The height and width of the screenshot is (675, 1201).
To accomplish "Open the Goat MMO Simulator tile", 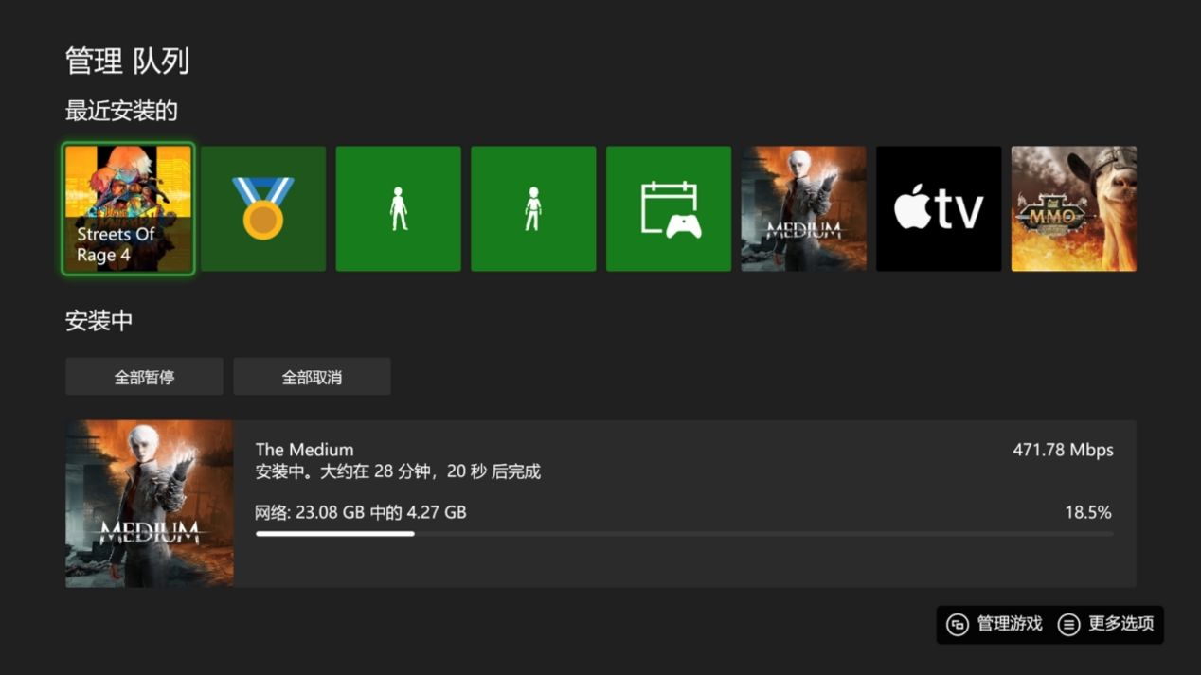I will 1073,207.
